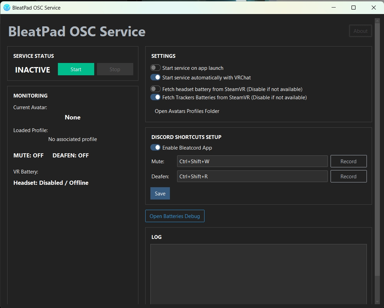Viewport: 384px width, 308px height.
Task: Click the BleatPad app icon in title bar
Action: (7, 8)
